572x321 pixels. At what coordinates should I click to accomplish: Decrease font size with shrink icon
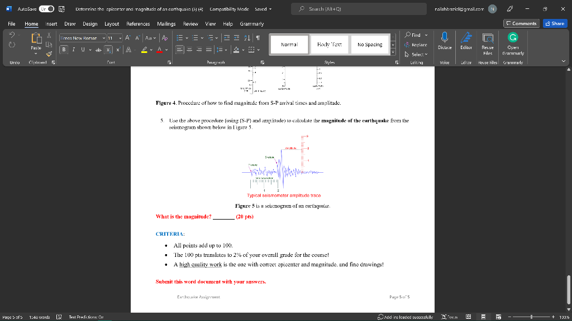pos(137,38)
